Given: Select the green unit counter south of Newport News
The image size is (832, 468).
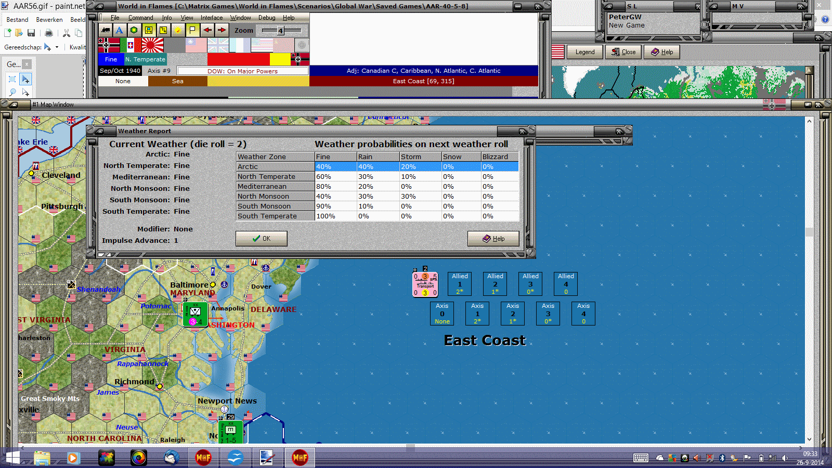Looking at the screenshot, I should click(231, 433).
